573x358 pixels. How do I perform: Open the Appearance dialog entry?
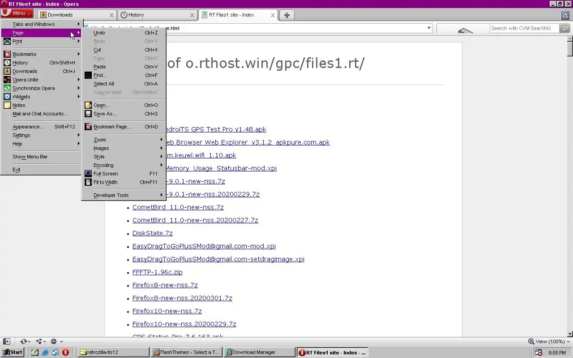(42, 127)
